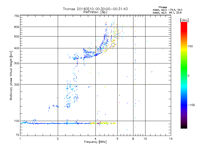Viewport: 201px width, 151px height.
Task: Click the 16 tick label on frequency axis
Action: 171,139
